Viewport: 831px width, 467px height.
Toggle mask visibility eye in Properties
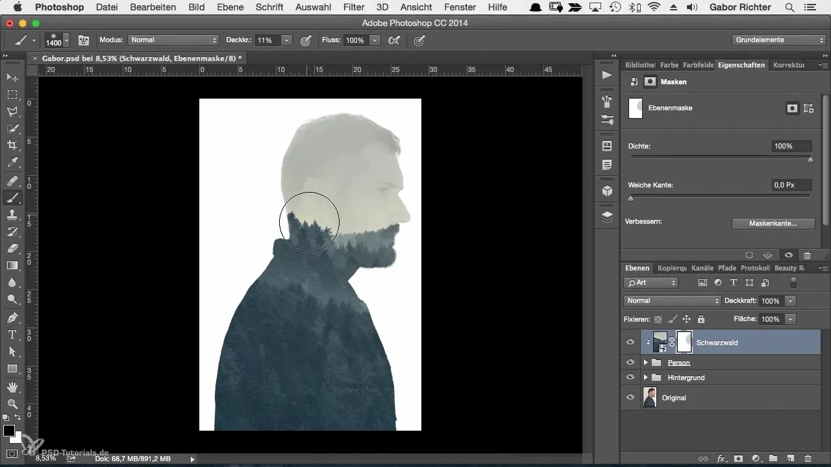pos(788,256)
